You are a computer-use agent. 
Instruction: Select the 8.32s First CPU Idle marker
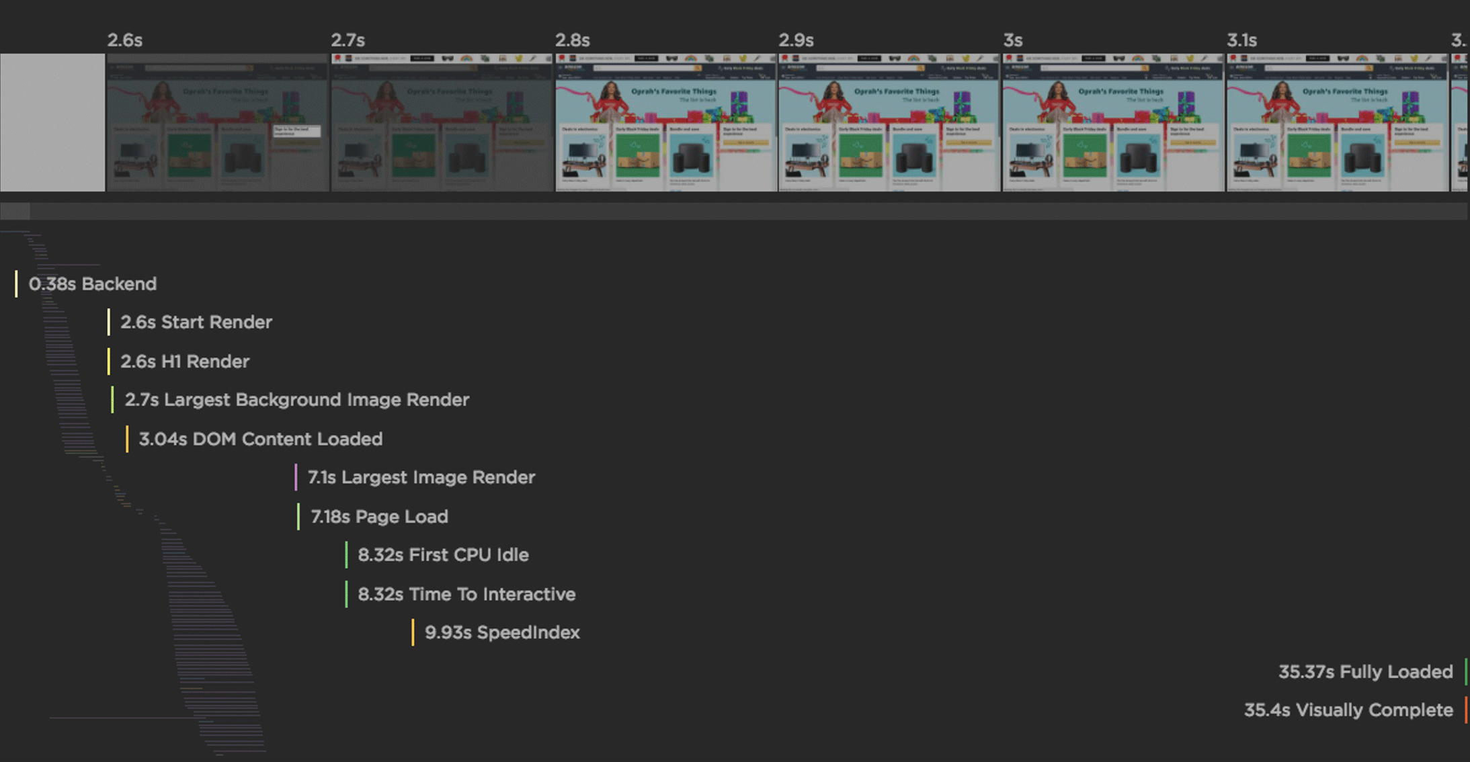point(442,555)
